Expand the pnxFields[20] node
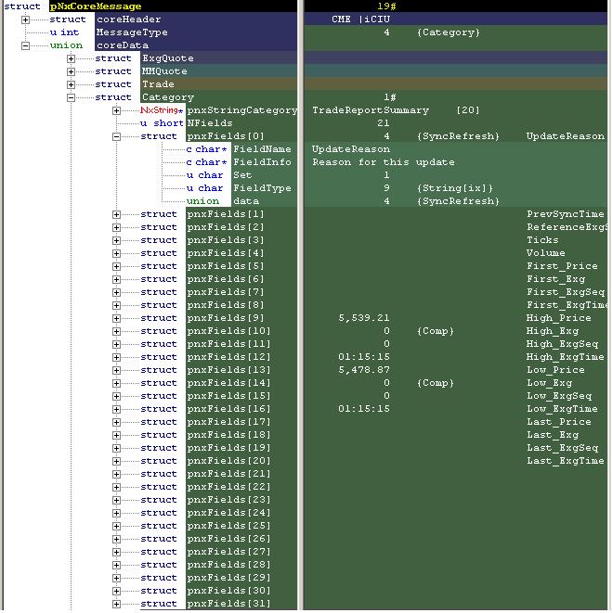 [116, 461]
